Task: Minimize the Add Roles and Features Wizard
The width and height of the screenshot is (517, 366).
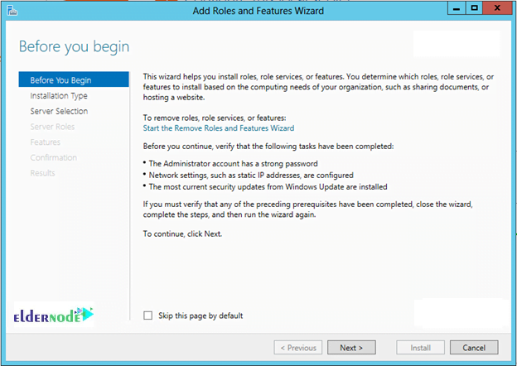Action: coord(457,7)
